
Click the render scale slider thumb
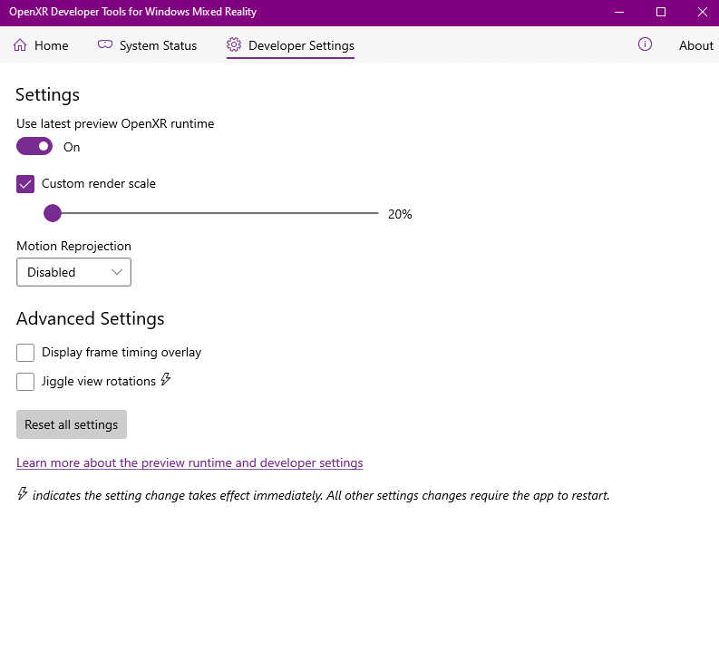tap(53, 213)
